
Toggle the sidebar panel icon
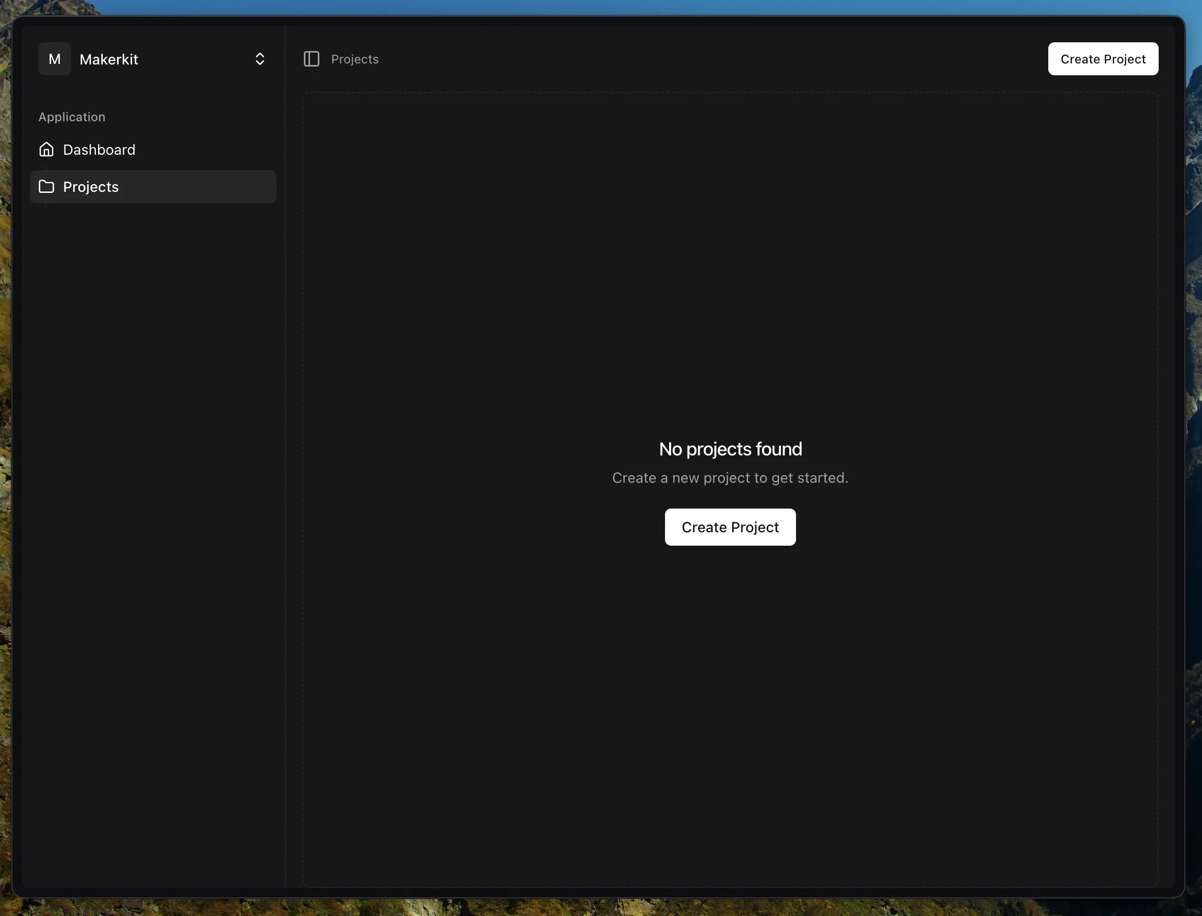[x=312, y=59]
